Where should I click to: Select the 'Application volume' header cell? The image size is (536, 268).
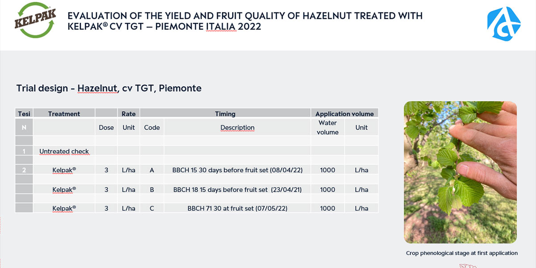pyautogui.click(x=344, y=114)
